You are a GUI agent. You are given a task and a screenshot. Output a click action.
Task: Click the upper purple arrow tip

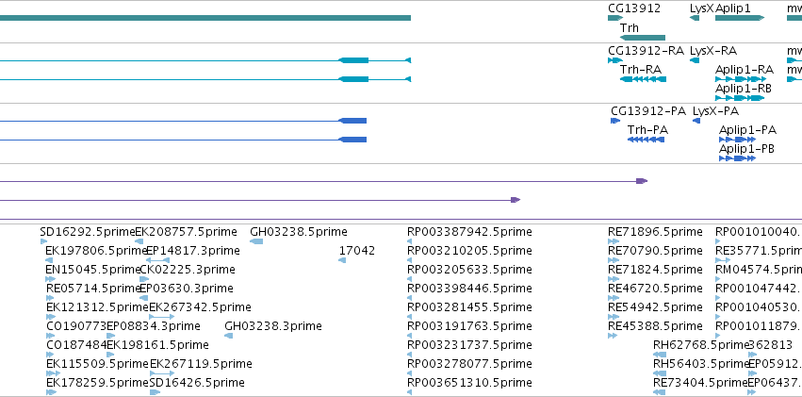(x=642, y=181)
